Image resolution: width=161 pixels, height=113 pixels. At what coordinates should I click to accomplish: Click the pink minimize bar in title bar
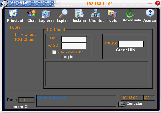pos(150,4)
